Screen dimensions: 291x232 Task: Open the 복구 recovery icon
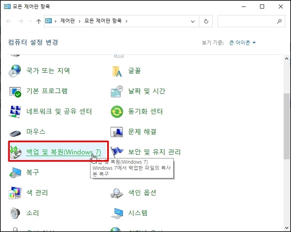pyautogui.click(x=15, y=173)
